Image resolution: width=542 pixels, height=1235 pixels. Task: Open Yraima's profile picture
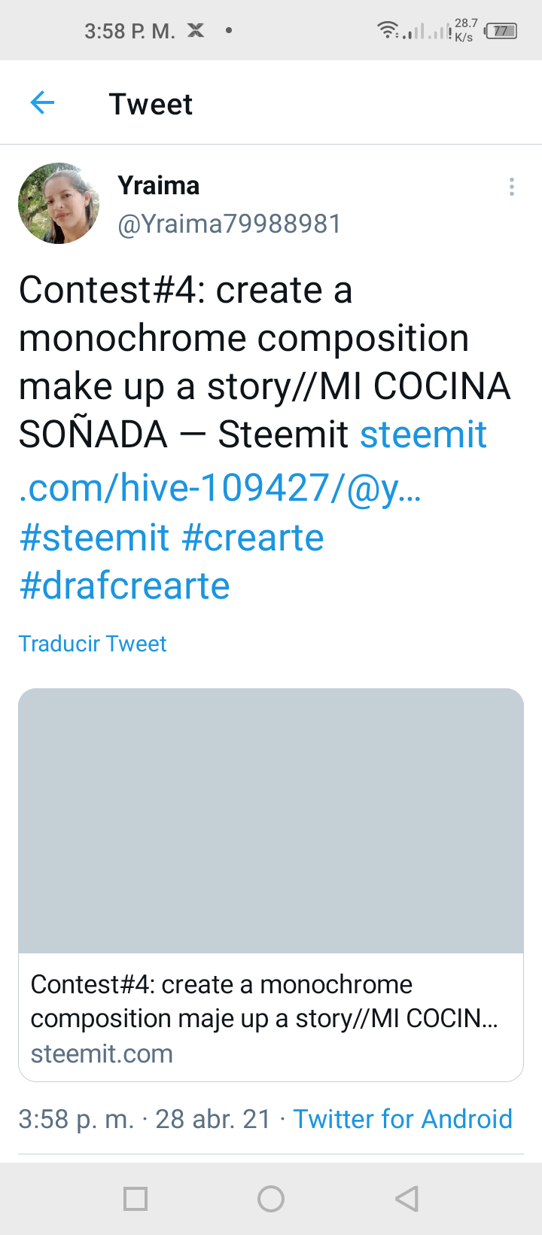(59, 203)
